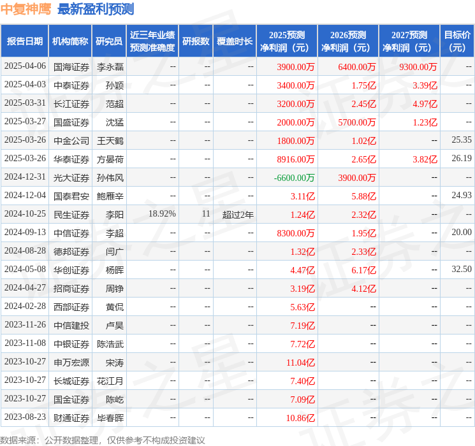Click the 2027预测净利润 column header
The image size is (475, 446).
(x=409, y=41)
